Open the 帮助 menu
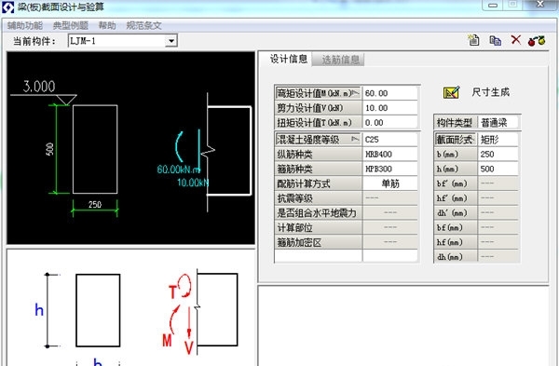559x366 pixels. point(107,26)
